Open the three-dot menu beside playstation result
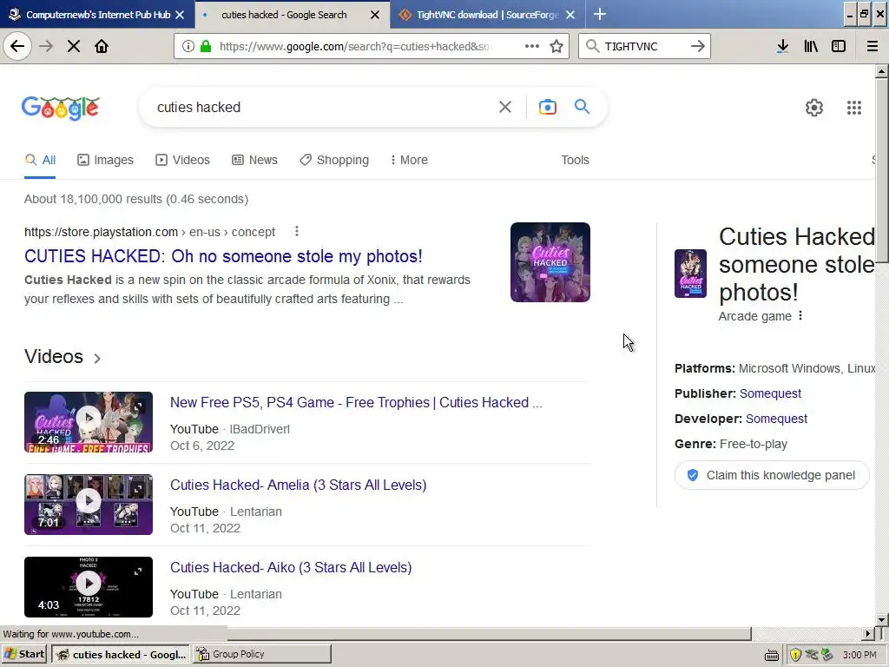The height and width of the screenshot is (667, 889). (297, 231)
